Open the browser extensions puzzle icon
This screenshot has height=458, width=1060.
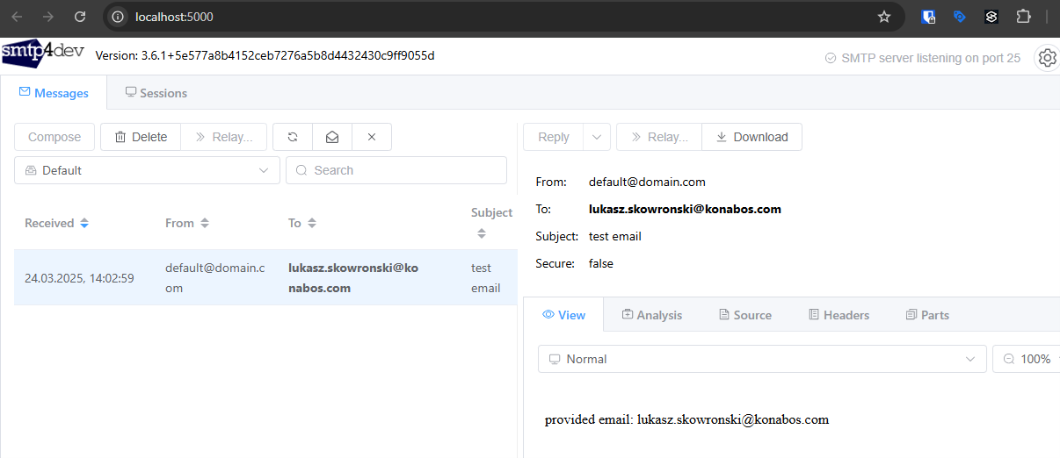1023,17
